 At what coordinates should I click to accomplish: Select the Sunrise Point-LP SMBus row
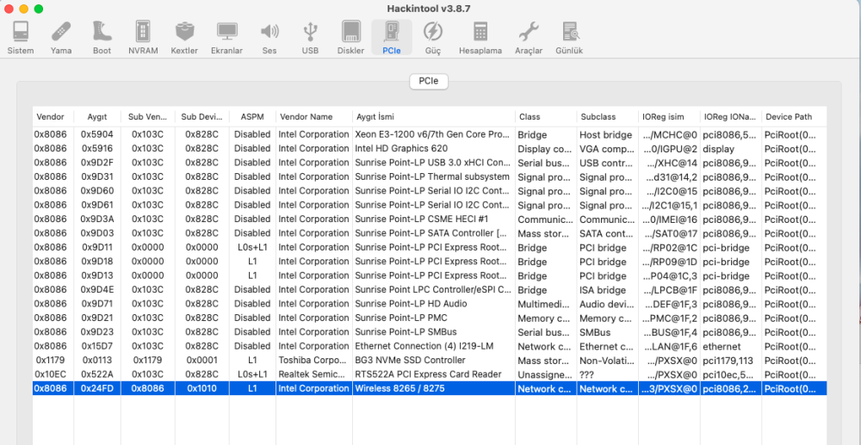[430, 332]
